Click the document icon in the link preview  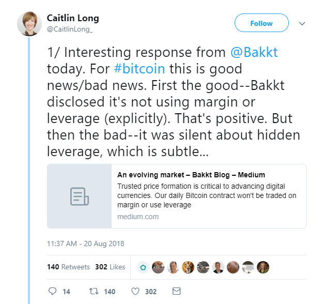[80, 196]
